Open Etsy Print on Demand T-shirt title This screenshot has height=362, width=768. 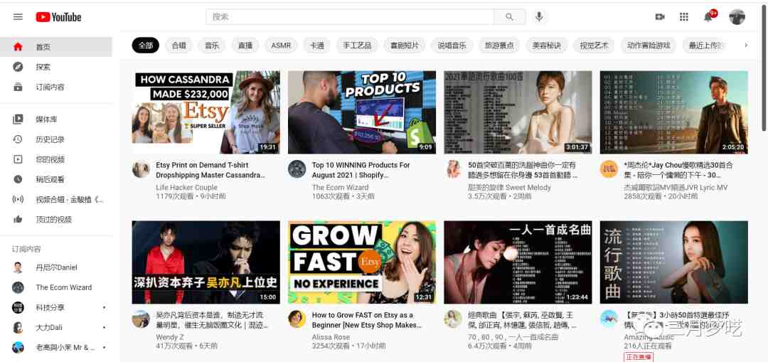tap(210, 170)
